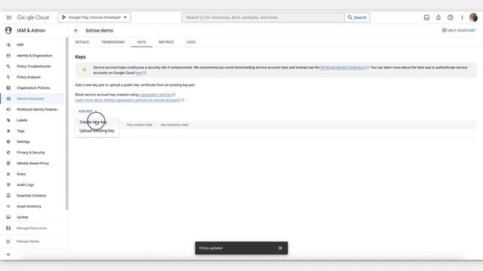Screen dimensions: 483x271
Task: Open Roles in sidebar
Action: point(32,174)
